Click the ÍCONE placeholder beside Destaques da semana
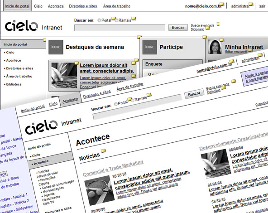This screenshot has width=268, height=213. [x=56, y=47]
